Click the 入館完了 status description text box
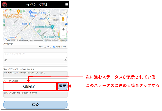The height and width of the screenshot is (111, 162). pos(35,94)
